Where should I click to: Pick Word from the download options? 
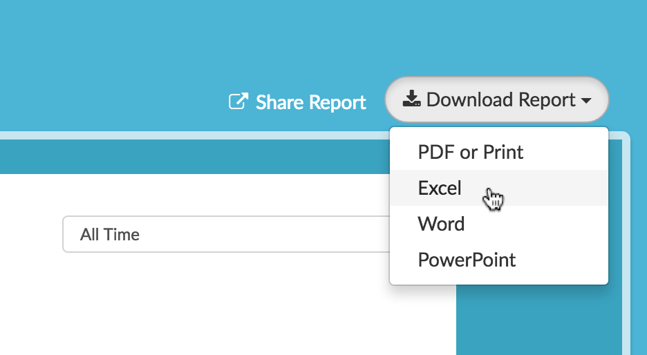pos(441,224)
